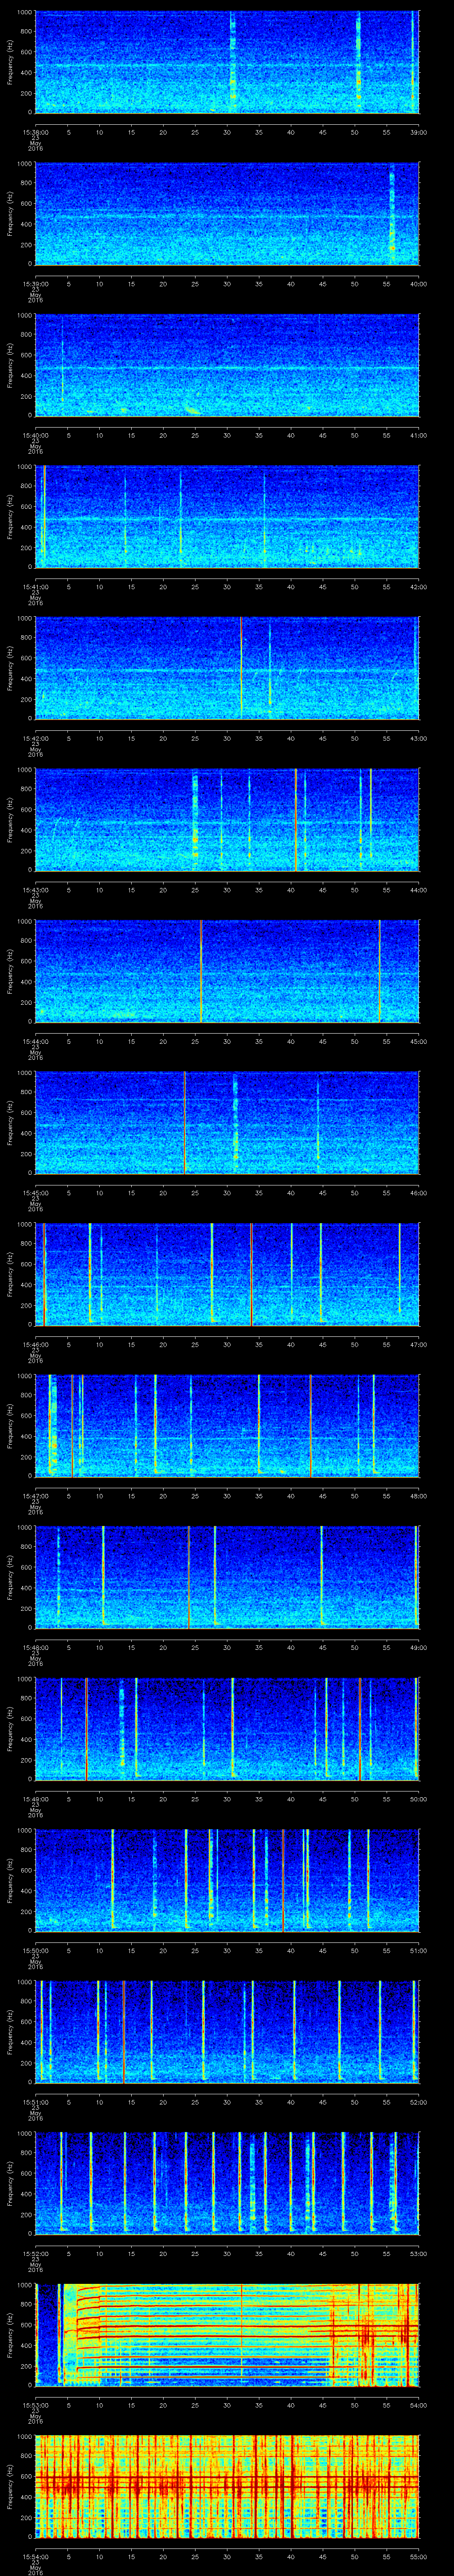Screen dimensions: 454x2576
Task: Click the 15:51:00 time axis label
Action: pyautogui.click(x=35, y=2101)
